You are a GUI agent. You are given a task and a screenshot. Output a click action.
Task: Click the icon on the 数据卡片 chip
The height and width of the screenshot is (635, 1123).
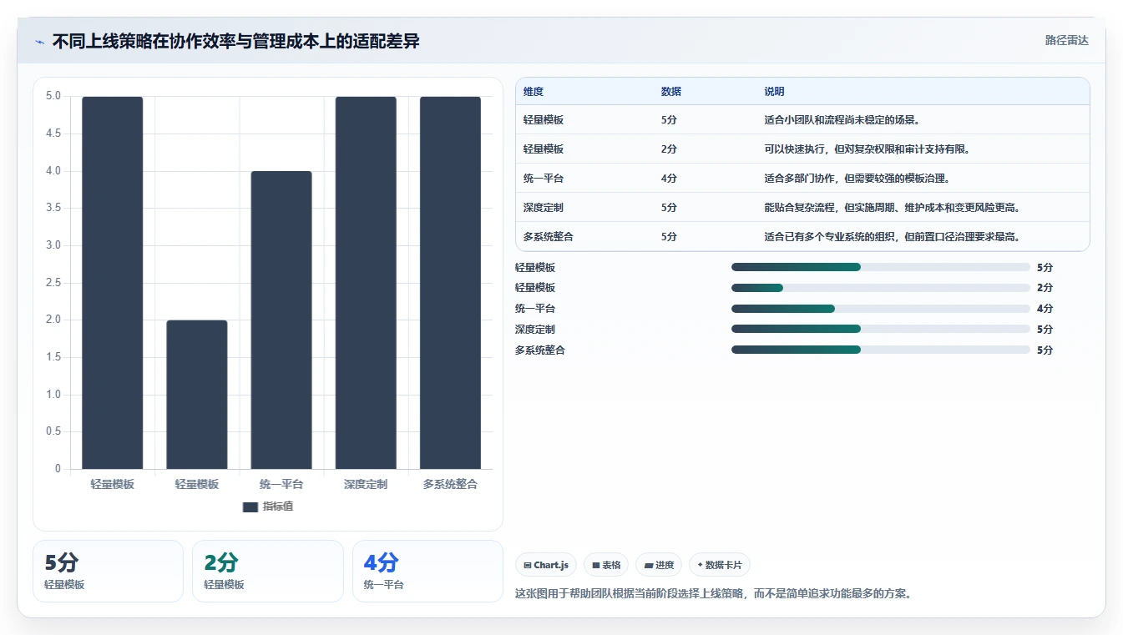point(700,565)
